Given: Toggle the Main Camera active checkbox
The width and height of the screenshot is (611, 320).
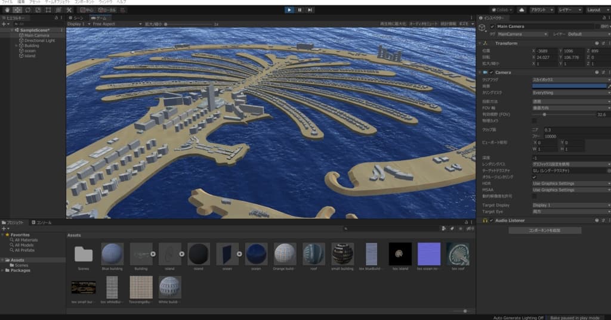Looking at the screenshot, I should (492, 27).
